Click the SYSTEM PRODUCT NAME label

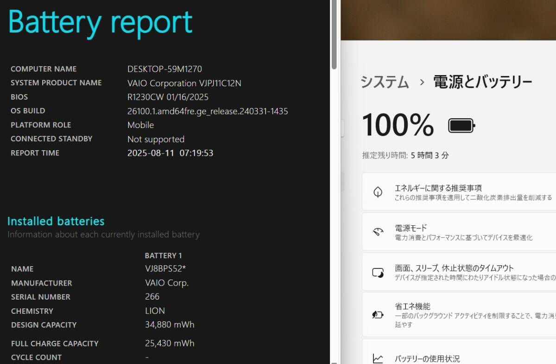pyautogui.click(x=56, y=83)
